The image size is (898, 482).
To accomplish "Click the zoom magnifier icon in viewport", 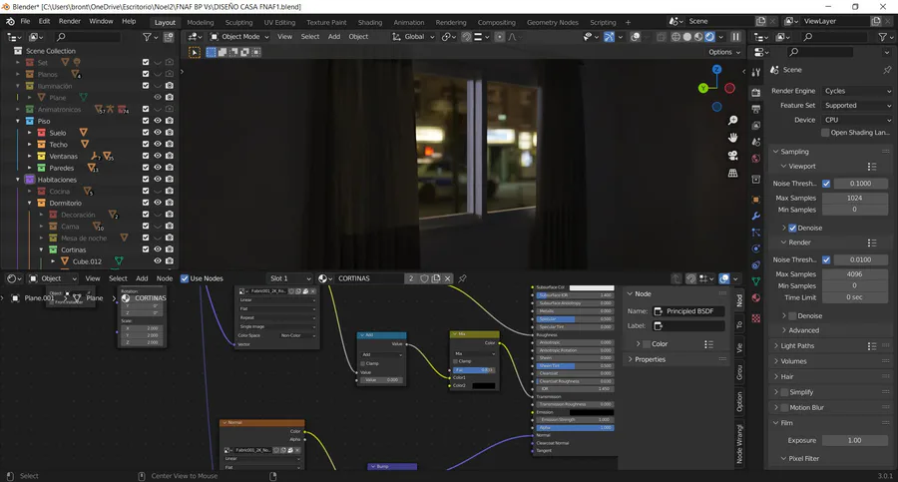I will pyautogui.click(x=733, y=120).
